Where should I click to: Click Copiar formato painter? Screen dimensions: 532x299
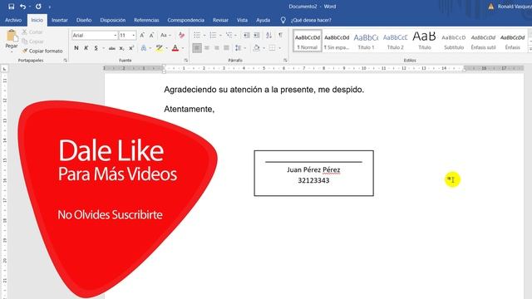tap(42, 51)
